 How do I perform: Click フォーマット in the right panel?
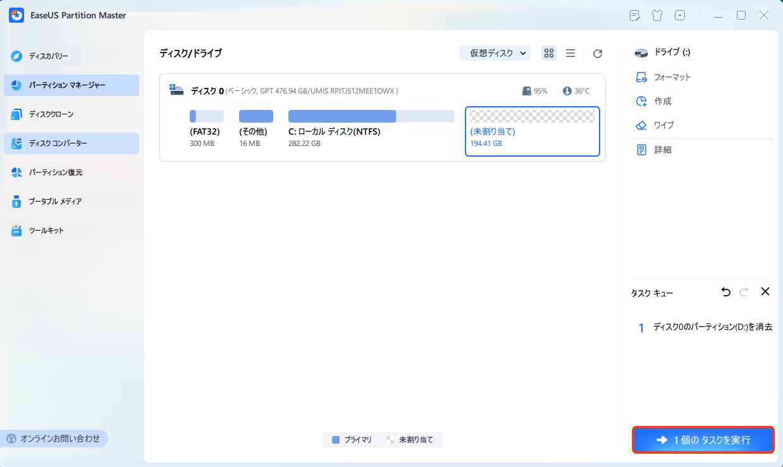pyautogui.click(x=672, y=77)
